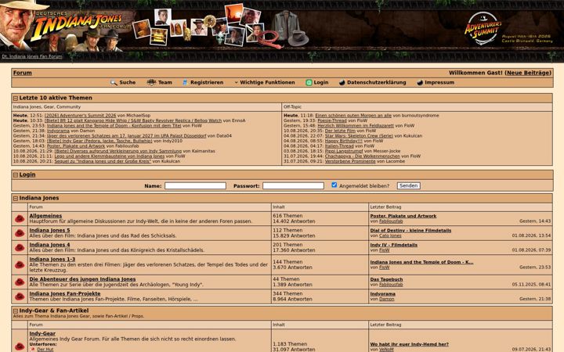Click red fedora icon for Indiana Jones 4
This screenshot has width=564, height=352.
(x=20, y=247)
